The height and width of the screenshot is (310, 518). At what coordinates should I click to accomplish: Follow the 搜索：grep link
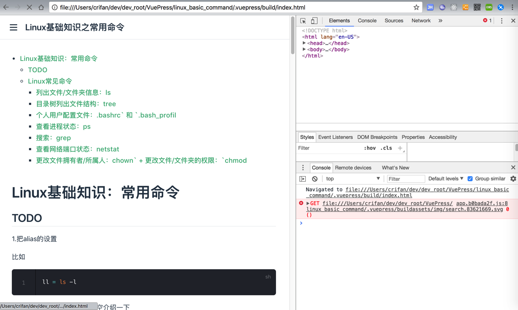[53, 138]
